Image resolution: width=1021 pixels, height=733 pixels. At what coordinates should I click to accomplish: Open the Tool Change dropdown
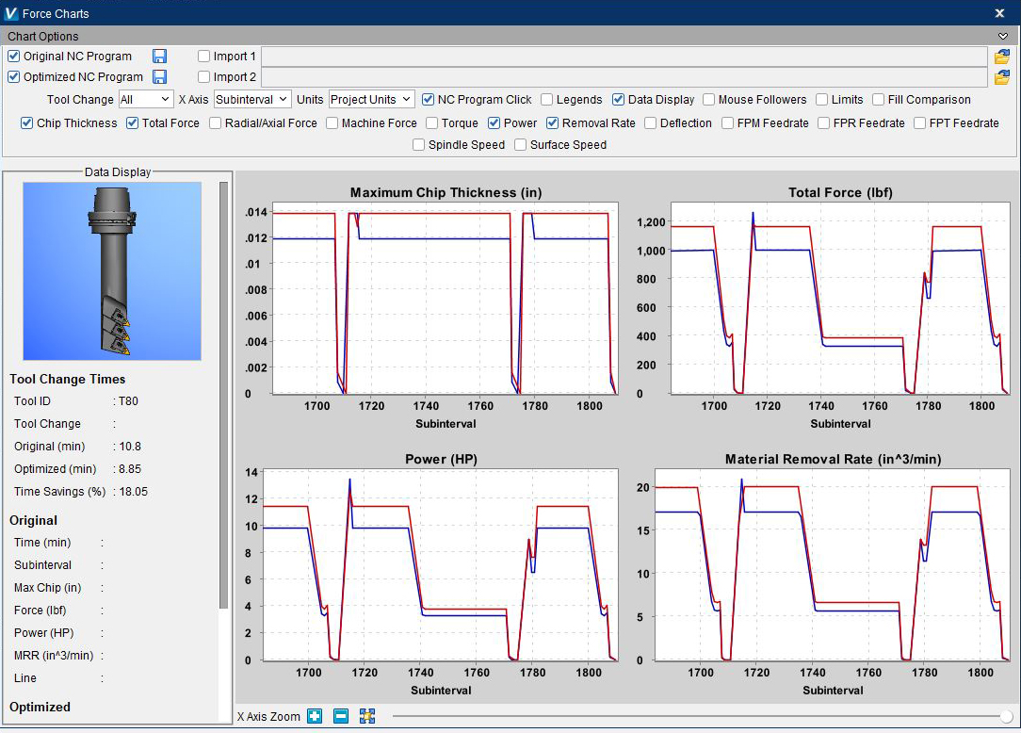point(145,100)
